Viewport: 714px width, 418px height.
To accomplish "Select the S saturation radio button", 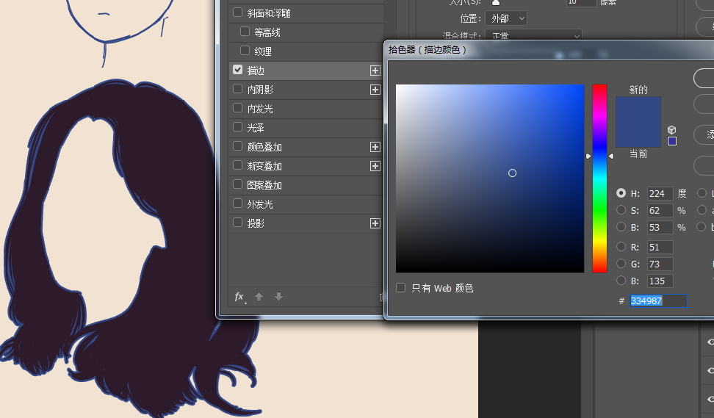I will click(621, 211).
